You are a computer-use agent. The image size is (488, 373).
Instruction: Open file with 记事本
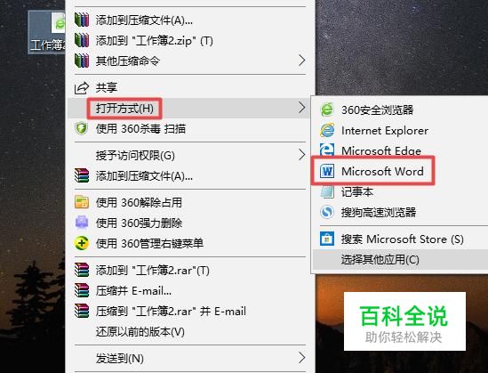(x=400, y=191)
